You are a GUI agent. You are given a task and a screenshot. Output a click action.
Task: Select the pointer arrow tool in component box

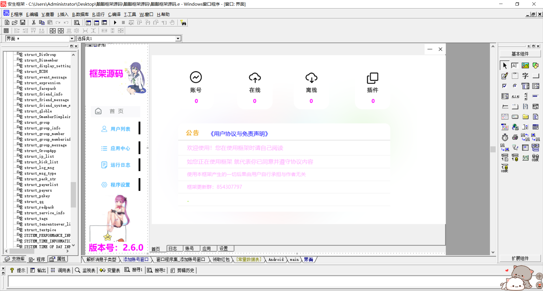(x=505, y=66)
